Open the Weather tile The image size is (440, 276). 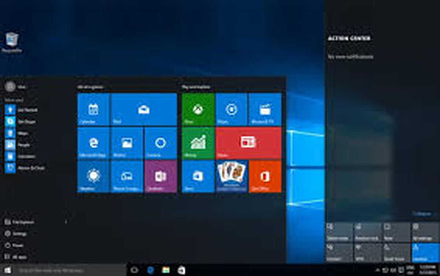tap(93, 176)
